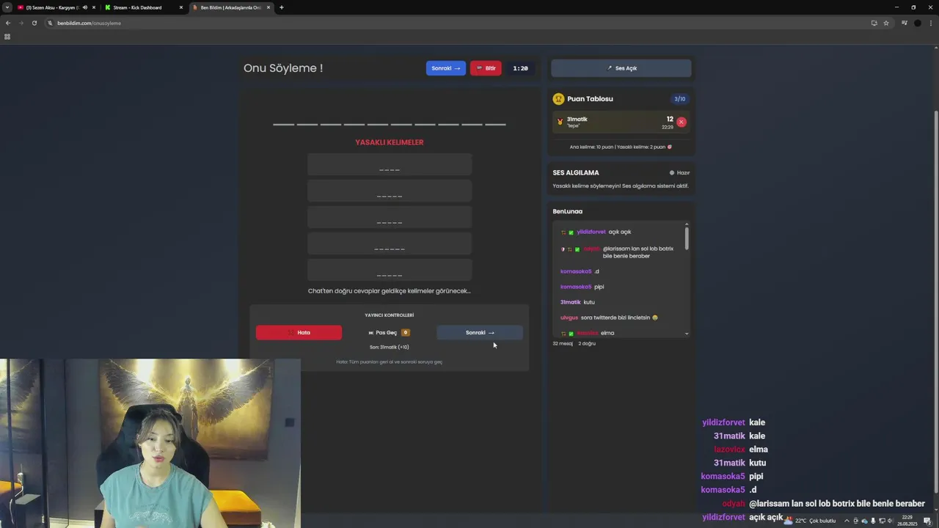
Task: Open the apps grid in bookmarks bar
Action: tap(7, 37)
